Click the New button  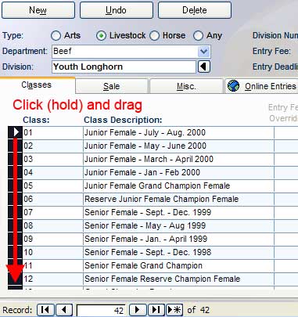pyautogui.click(x=38, y=10)
